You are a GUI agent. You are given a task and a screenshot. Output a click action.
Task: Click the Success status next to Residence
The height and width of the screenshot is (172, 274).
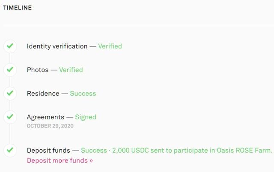point(83,93)
